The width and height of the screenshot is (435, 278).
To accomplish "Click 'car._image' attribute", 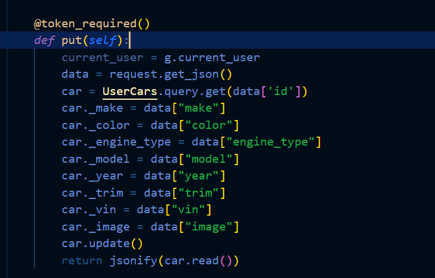I will (x=96, y=227).
